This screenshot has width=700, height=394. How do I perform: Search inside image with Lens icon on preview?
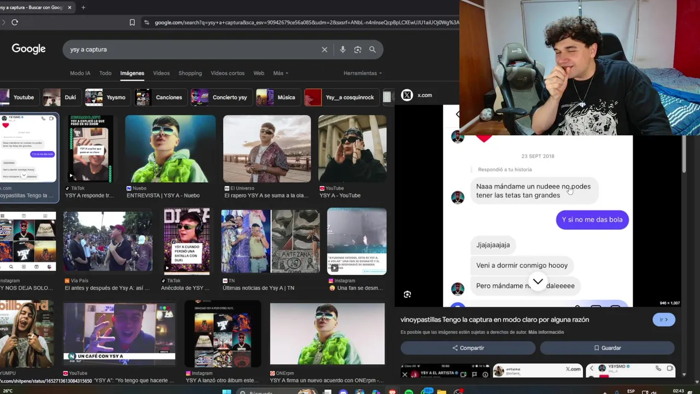coord(407,294)
